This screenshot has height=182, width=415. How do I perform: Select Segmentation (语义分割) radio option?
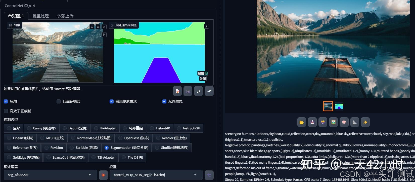click(126, 148)
